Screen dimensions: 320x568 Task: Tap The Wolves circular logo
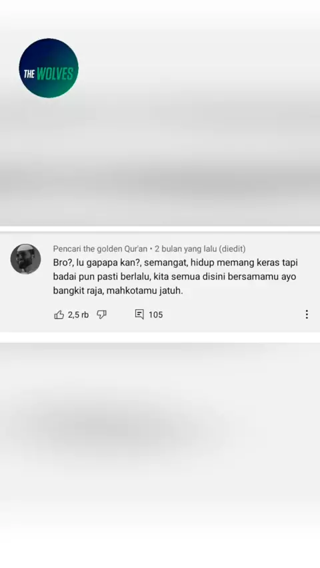point(49,68)
